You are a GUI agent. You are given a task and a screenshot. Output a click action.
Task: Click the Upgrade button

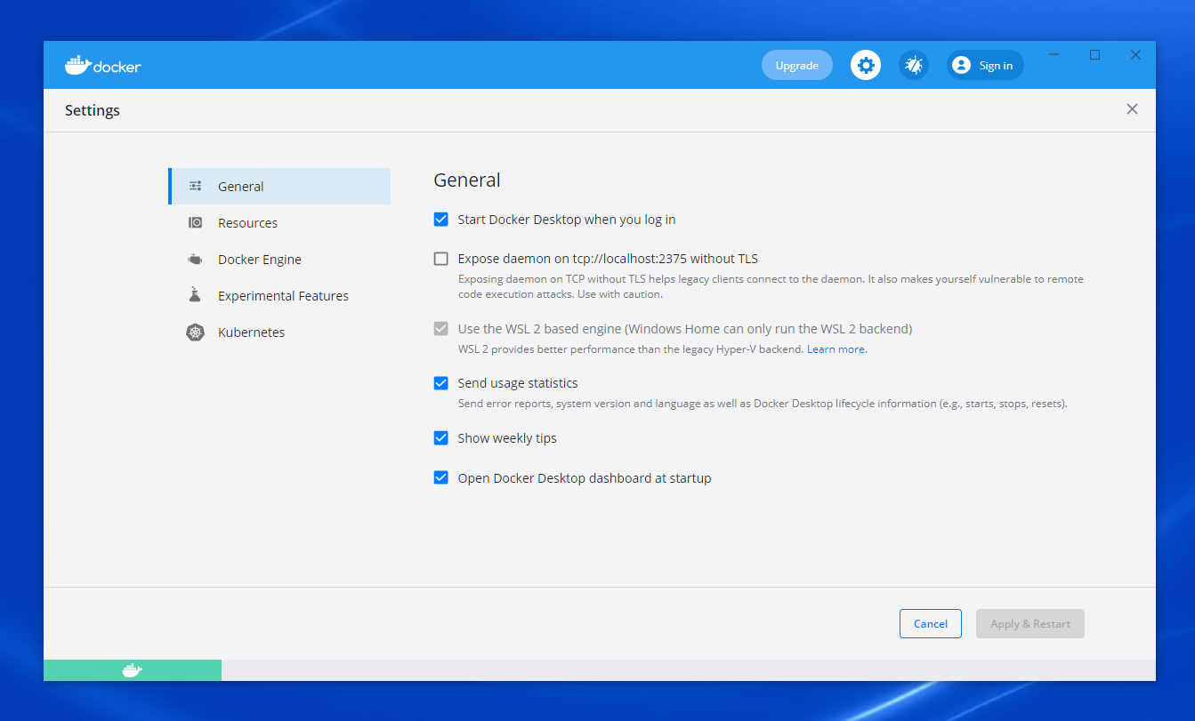tap(796, 65)
